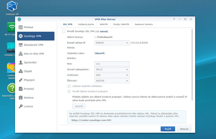Image resolution: width=216 pixels, height=139 pixels.
Task: Switch to Nastavení domény tab
Action: click(x=144, y=24)
